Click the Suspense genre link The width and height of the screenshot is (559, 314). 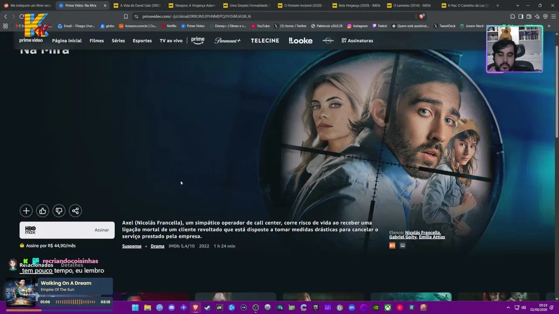[x=132, y=246]
